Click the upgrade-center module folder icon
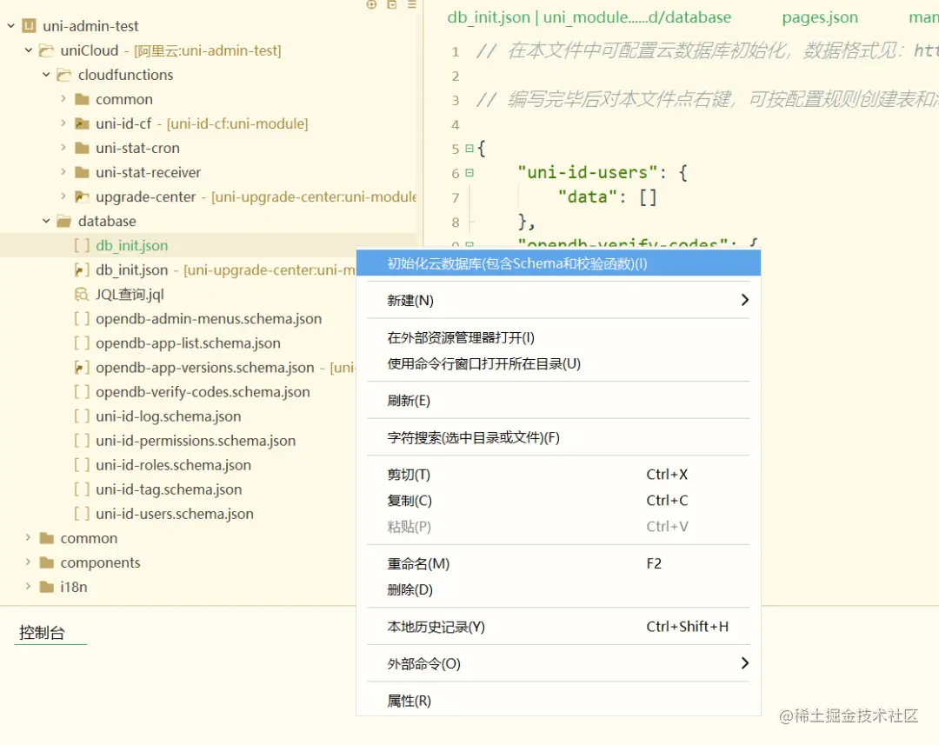 coord(82,197)
